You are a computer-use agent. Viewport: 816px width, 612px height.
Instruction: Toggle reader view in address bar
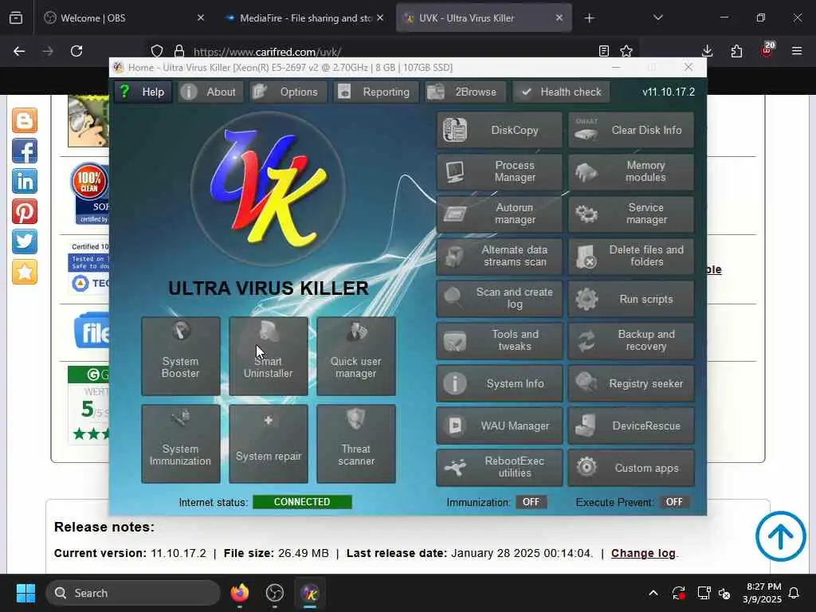click(x=604, y=51)
